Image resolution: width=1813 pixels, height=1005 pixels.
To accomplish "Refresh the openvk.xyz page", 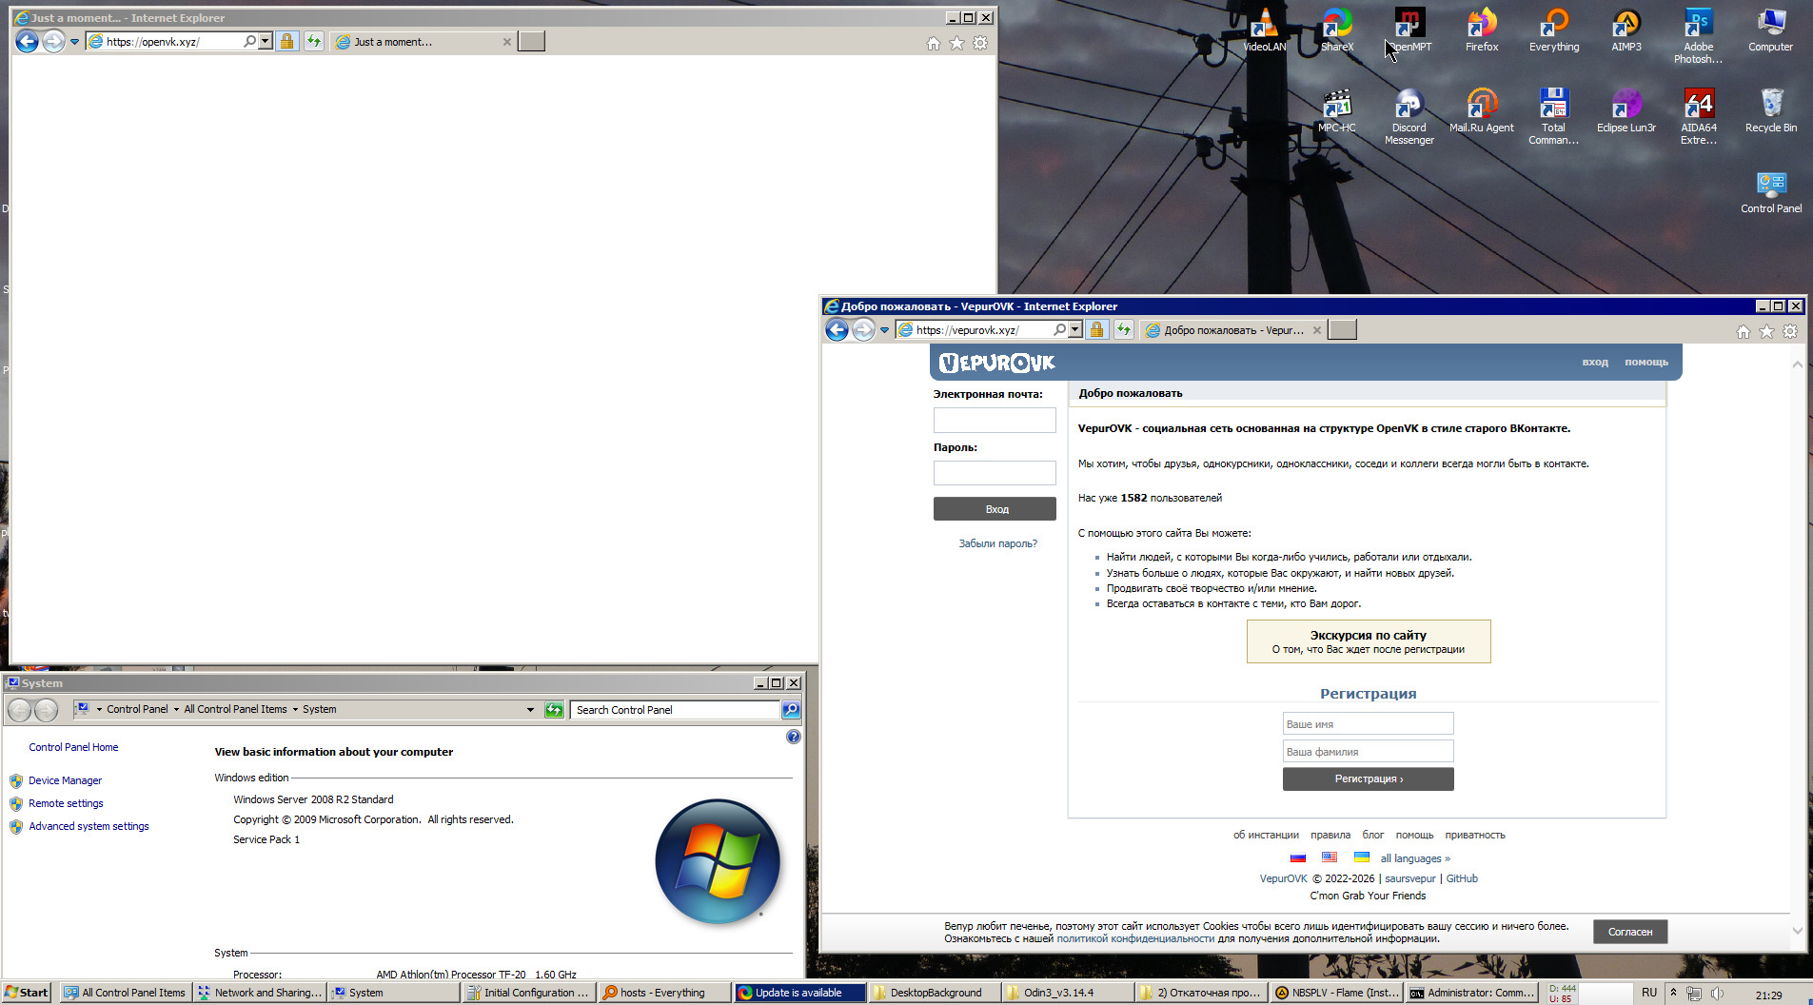I will click(x=314, y=42).
